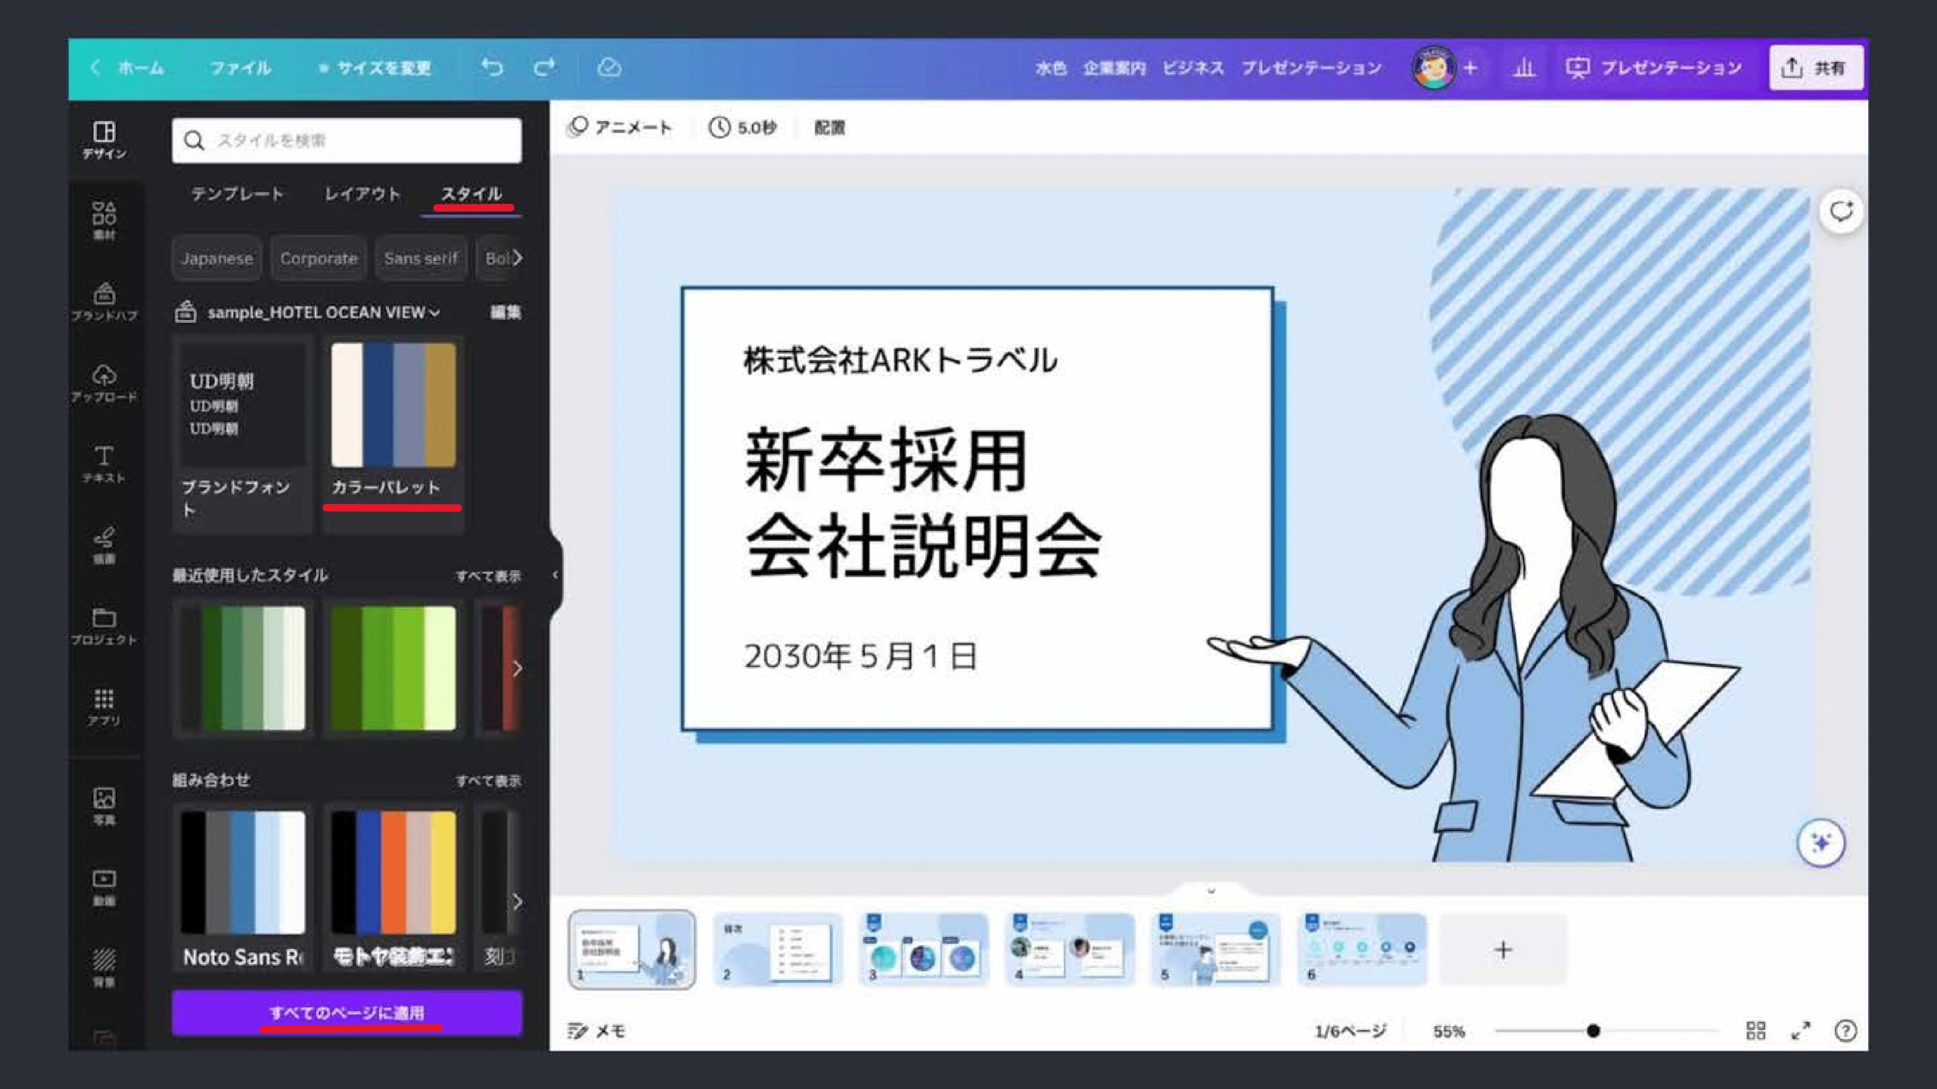Open the 5.0s duration setting
Screen dimensions: 1937x1089
pos(742,128)
